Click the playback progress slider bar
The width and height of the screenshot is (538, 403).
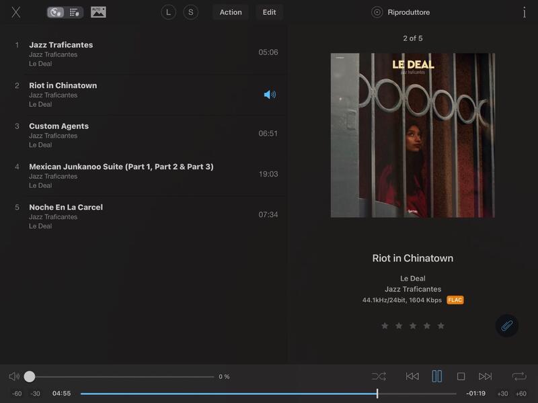tap(269, 394)
